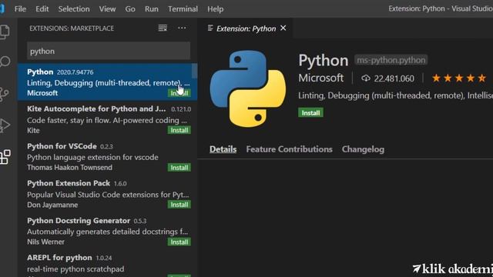The width and height of the screenshot is (493, 277).
Task: Install Kite Autocomplete extension
Action: click(179, 130)
